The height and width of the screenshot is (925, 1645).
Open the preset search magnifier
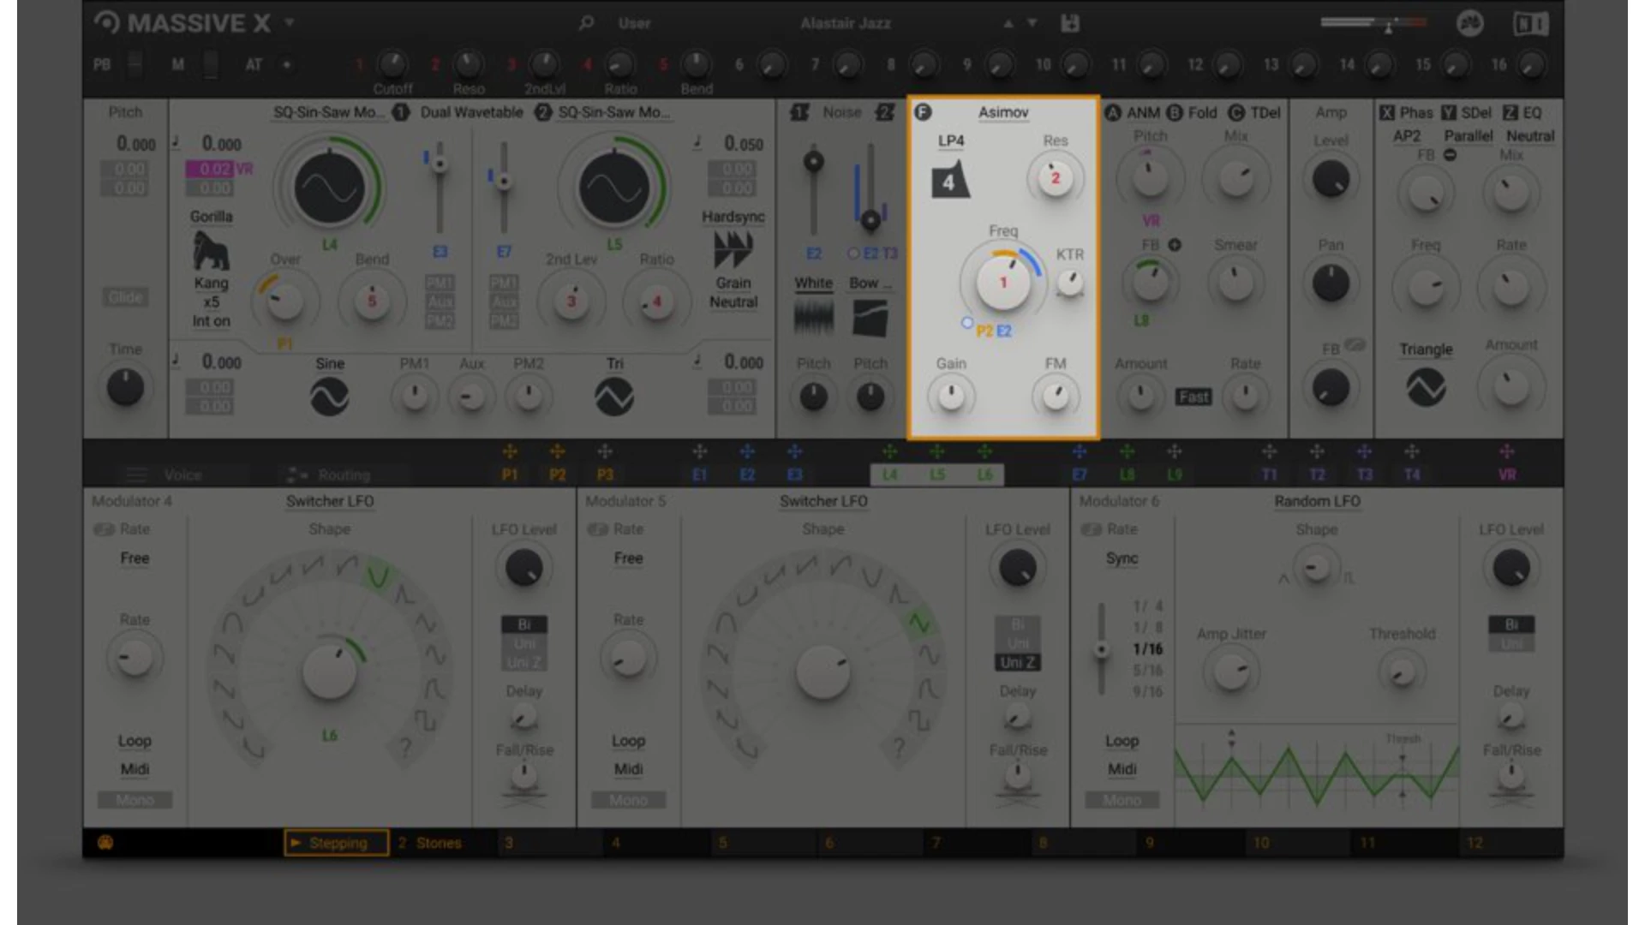point(586,23)
